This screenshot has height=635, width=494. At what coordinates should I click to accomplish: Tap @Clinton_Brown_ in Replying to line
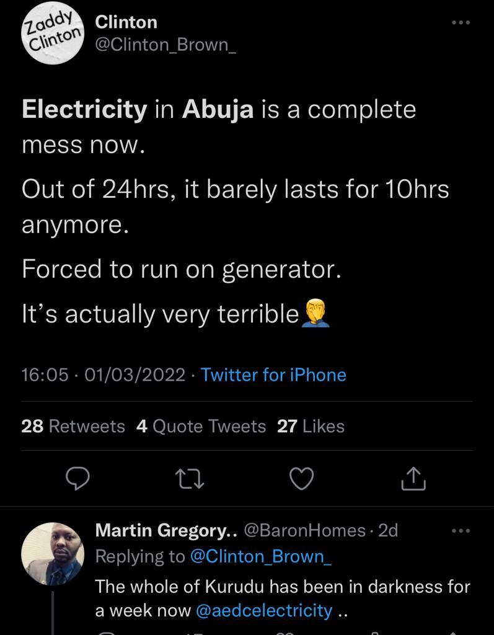[x=260, y=556]
